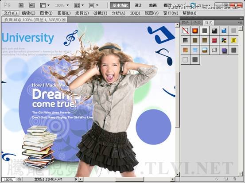Open the 帮助(H) menu
Image resolution: width=245 pixels, height=183 pixels.
189,13
